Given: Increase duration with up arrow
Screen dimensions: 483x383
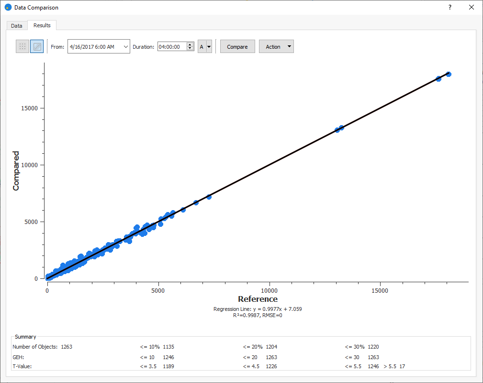Looking at the screenshot, I should pos(190,44).
